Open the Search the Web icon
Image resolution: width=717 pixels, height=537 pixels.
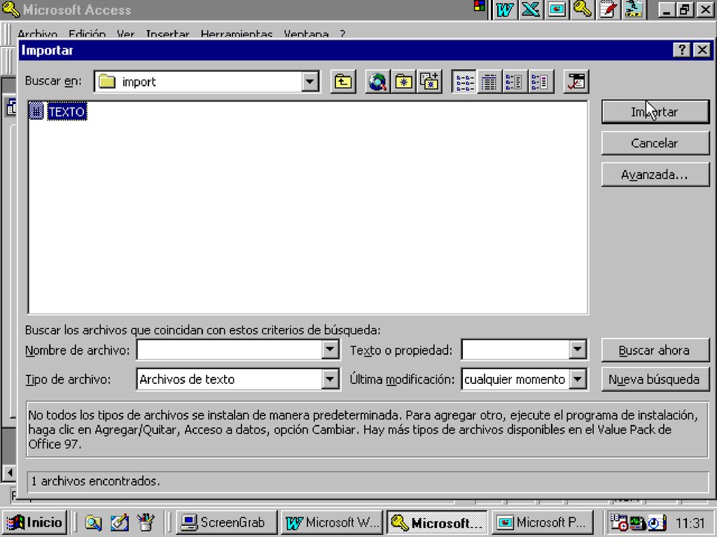(377, 82)
